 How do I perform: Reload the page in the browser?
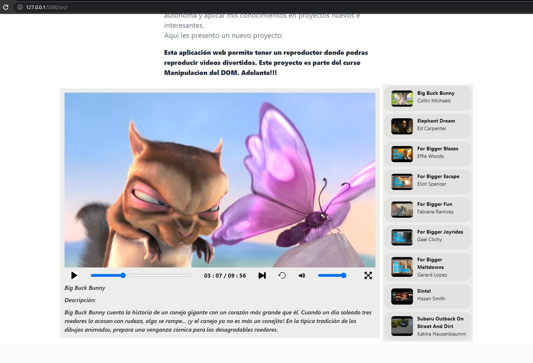click(6, 7)
